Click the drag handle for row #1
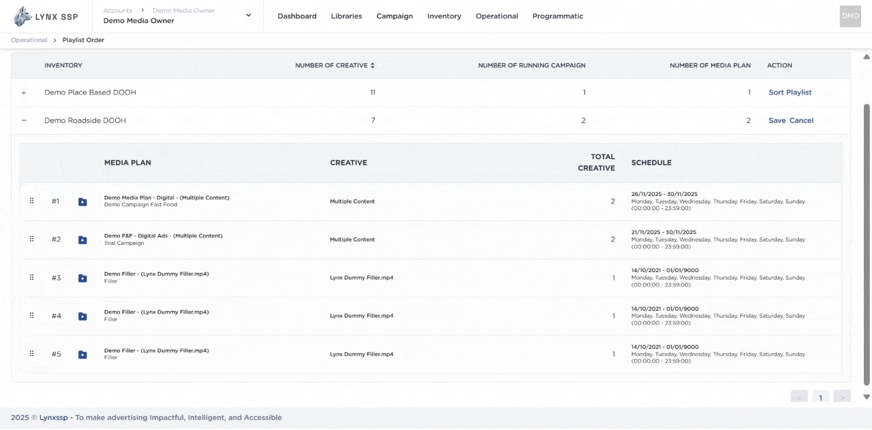Screen dimensions: 872x430 tap(32, 201)
